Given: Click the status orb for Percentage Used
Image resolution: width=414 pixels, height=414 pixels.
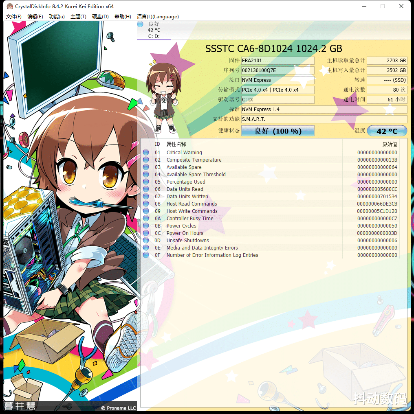Looking at the screenshot, I should (x=146, y=182).
